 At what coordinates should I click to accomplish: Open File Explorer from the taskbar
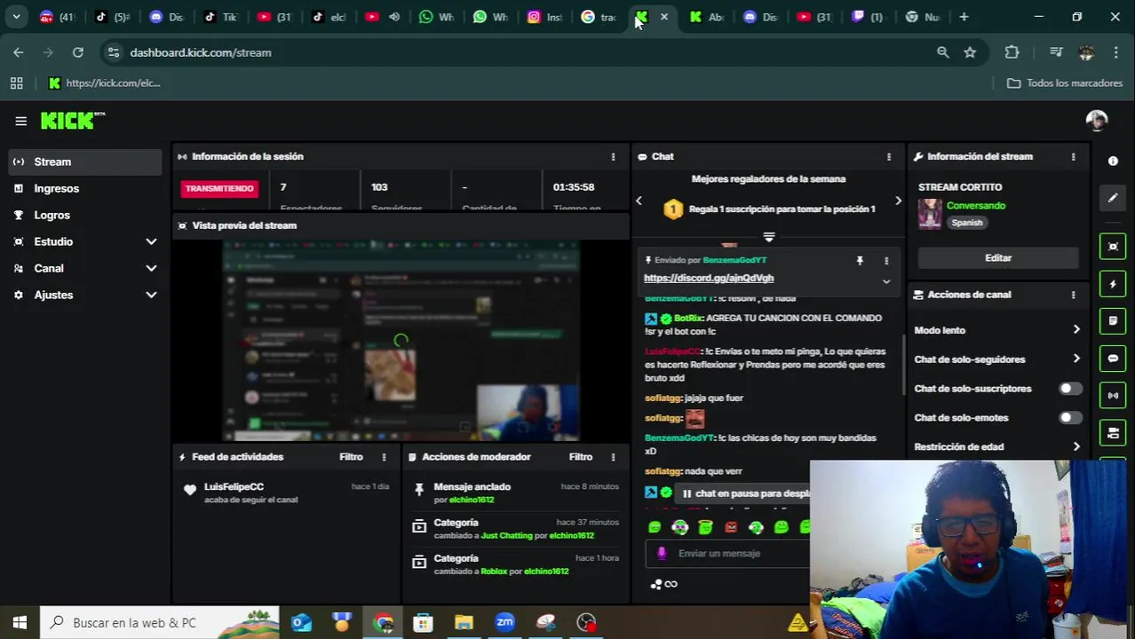(x=464, y=623)
